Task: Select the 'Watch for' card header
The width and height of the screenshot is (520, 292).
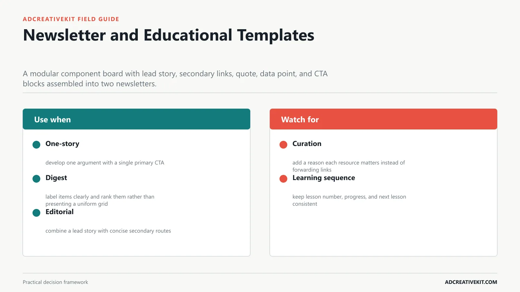Action: [383, 119]
